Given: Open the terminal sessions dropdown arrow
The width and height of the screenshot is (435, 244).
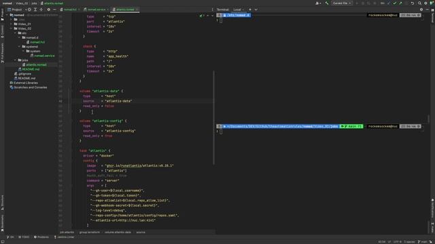Looking at the screenshot, I should [256, 9].
